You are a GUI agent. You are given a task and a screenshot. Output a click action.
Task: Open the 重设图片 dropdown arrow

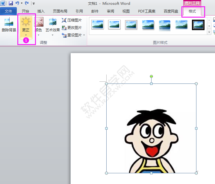pyautogui.click(x=84, y=35)
